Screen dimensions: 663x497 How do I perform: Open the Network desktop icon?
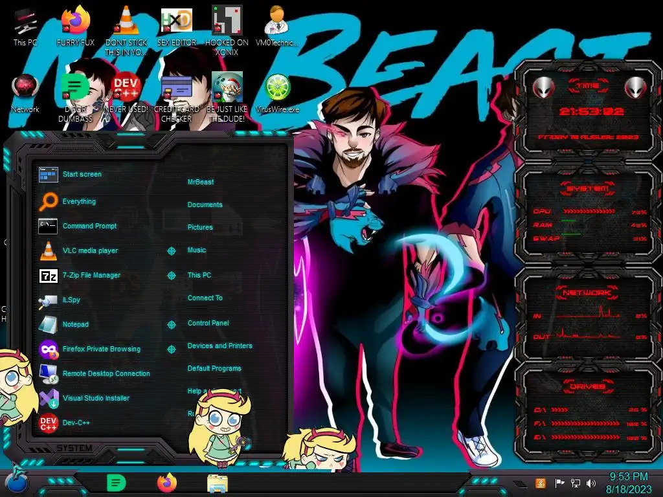pyautogui.click(x=25, y=93)
